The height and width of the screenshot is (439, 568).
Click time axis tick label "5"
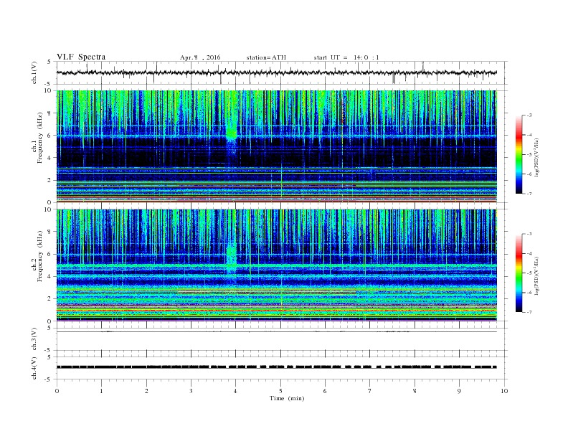coord(280,391)
